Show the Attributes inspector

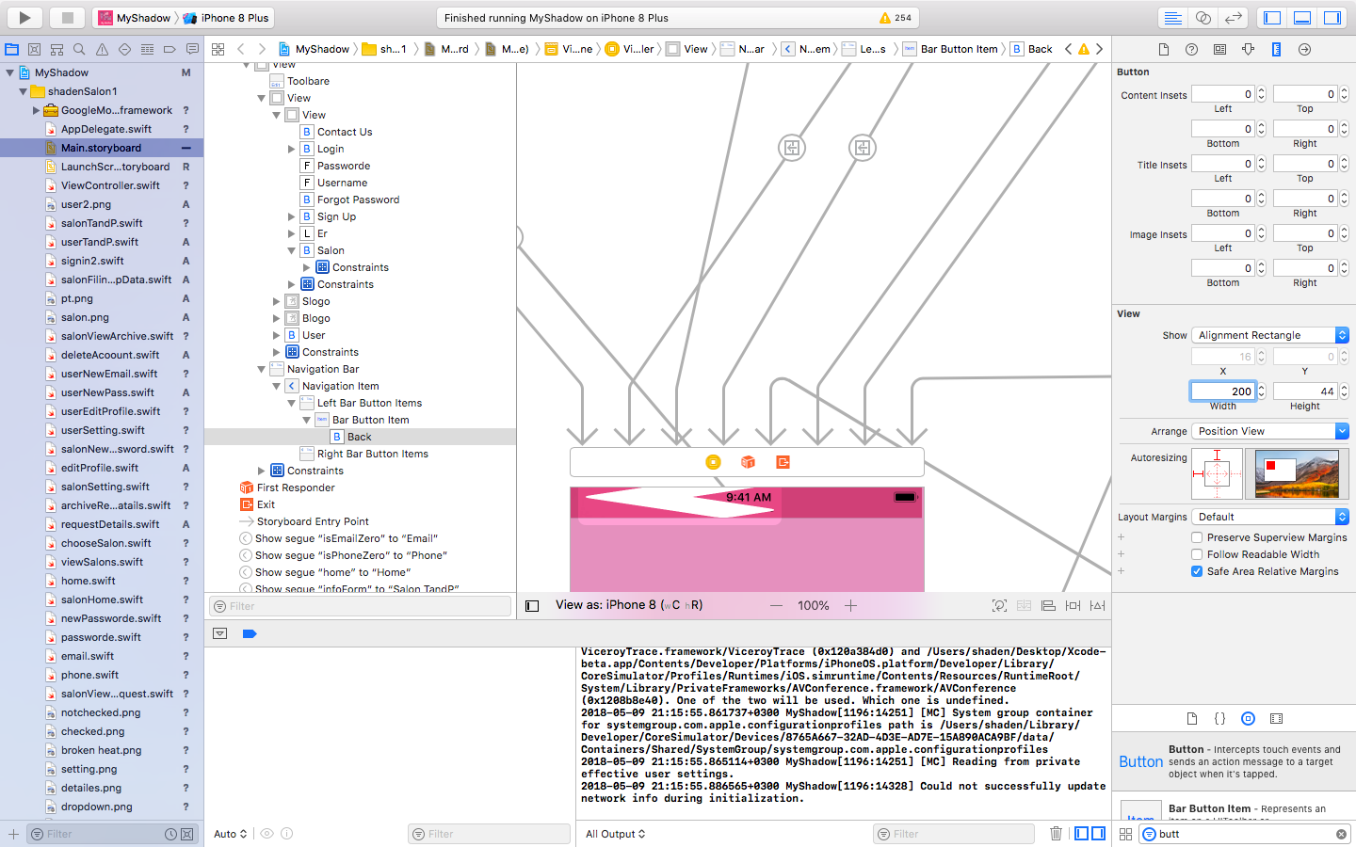tap(1249, 49)
